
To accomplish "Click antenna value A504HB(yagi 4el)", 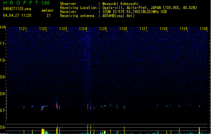I will coord(118,16).
